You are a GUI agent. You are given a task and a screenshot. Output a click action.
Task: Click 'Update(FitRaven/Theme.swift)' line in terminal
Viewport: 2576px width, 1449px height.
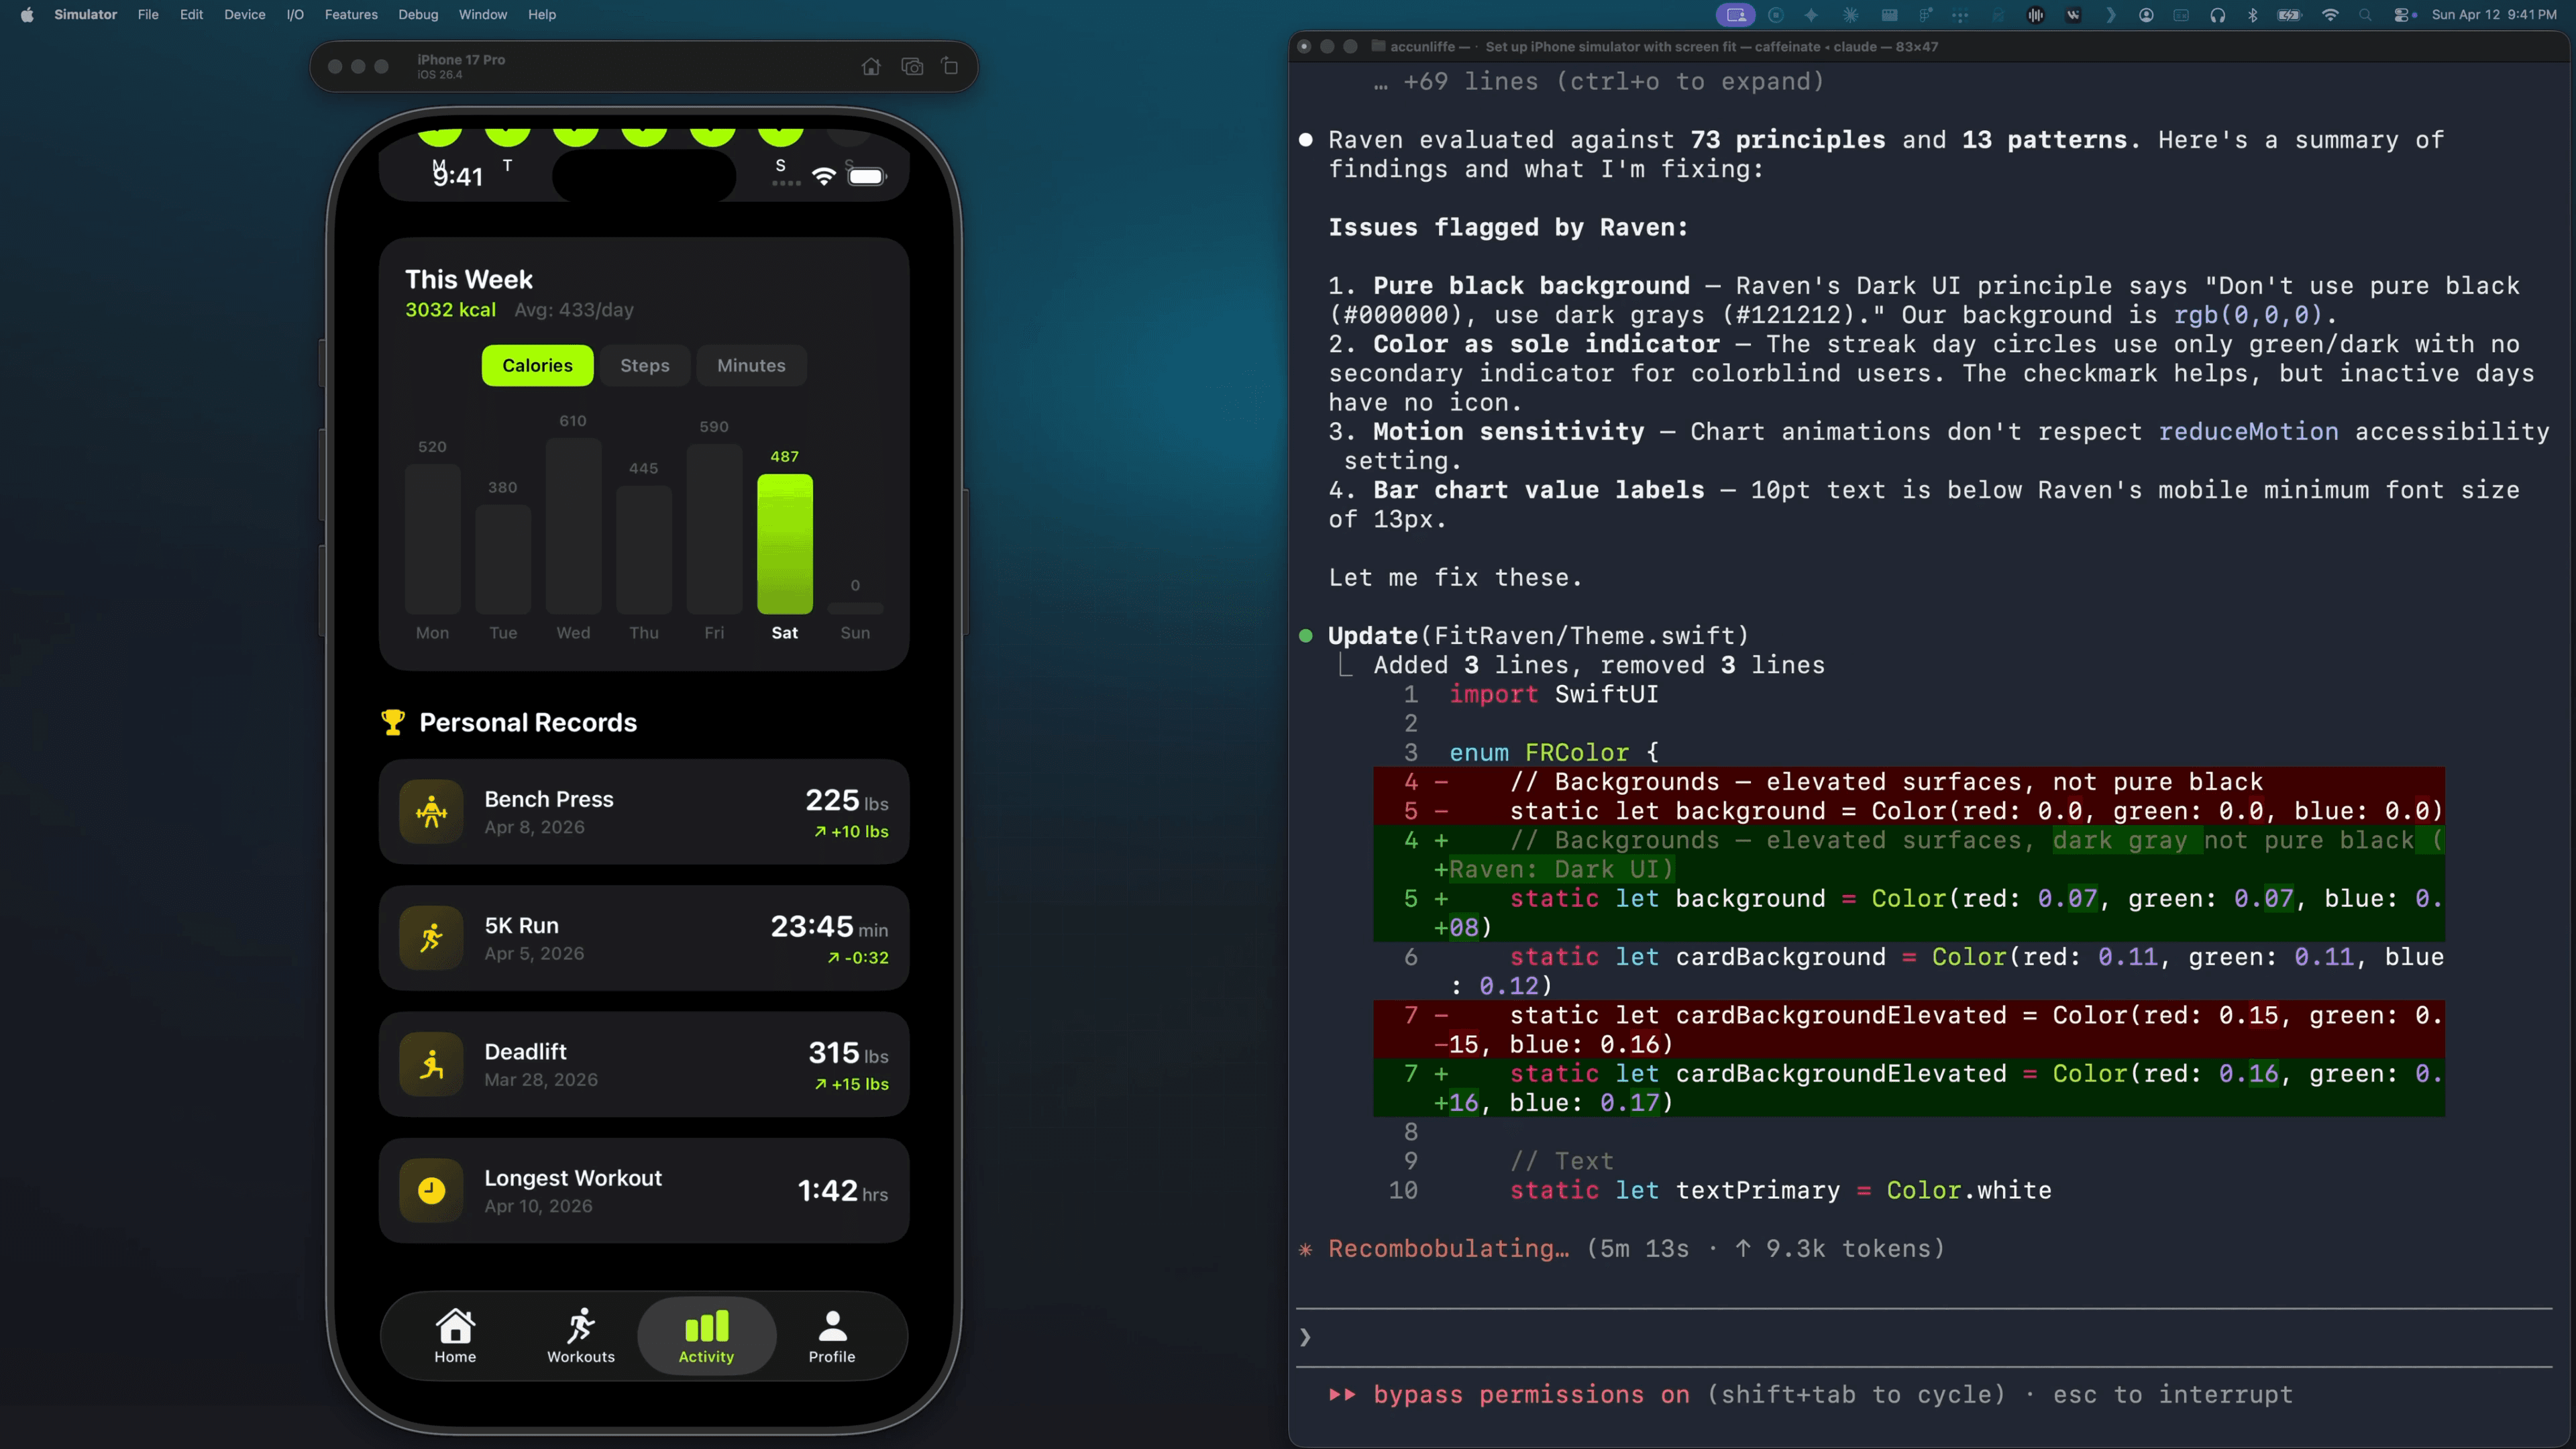click(x=1538, y=635)
